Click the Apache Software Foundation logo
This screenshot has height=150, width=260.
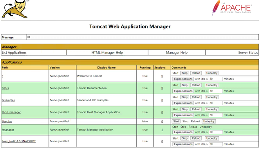232,8
